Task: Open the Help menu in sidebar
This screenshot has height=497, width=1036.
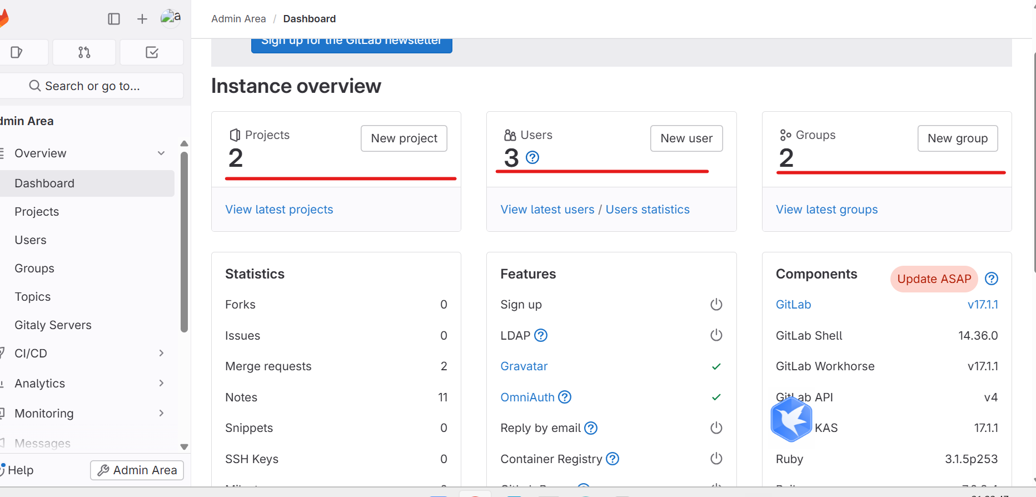Action: point(17,470)
